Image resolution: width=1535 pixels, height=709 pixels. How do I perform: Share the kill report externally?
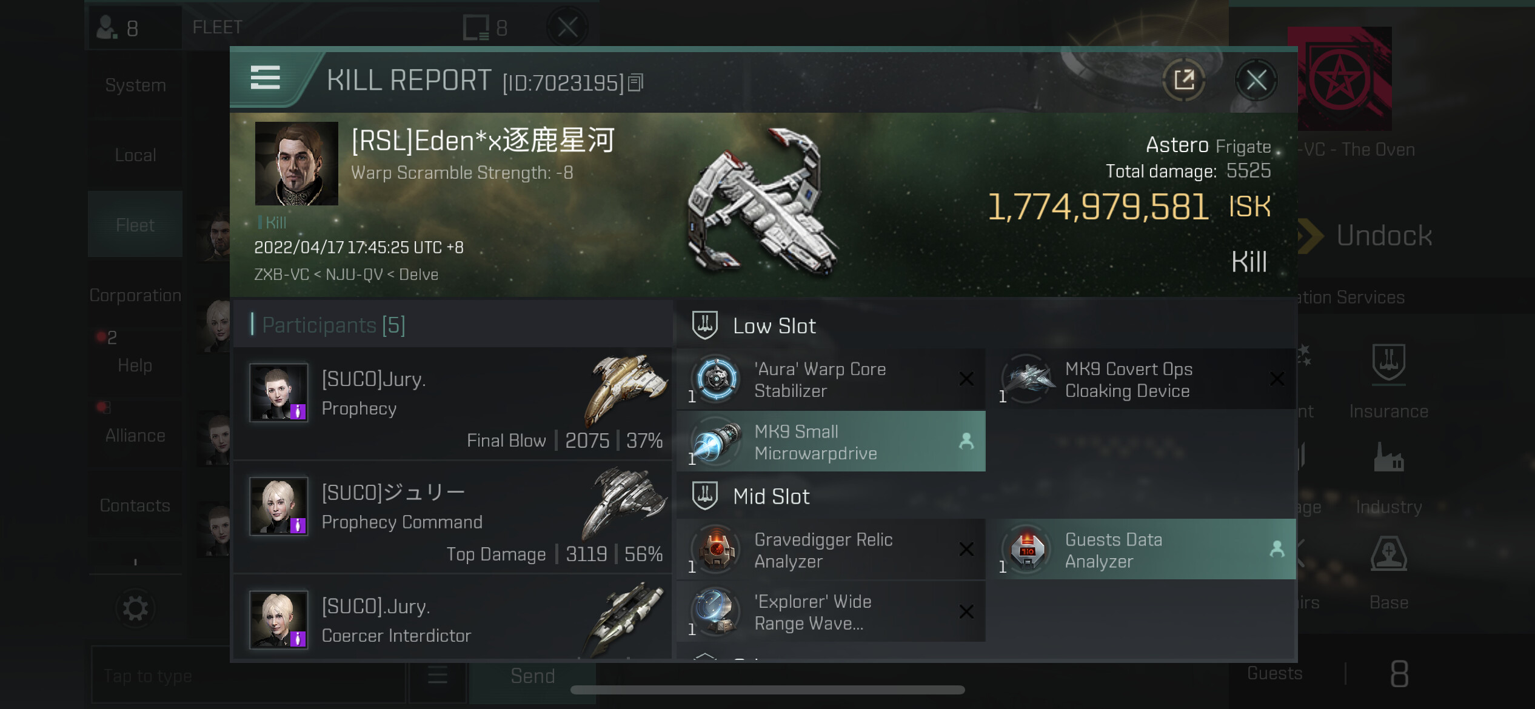[1183, 79]
